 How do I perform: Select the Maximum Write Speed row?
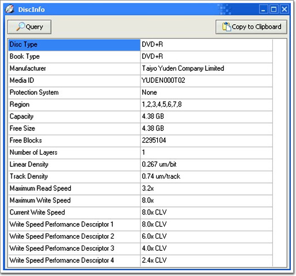pyautogui.click(x=141, y=201)
